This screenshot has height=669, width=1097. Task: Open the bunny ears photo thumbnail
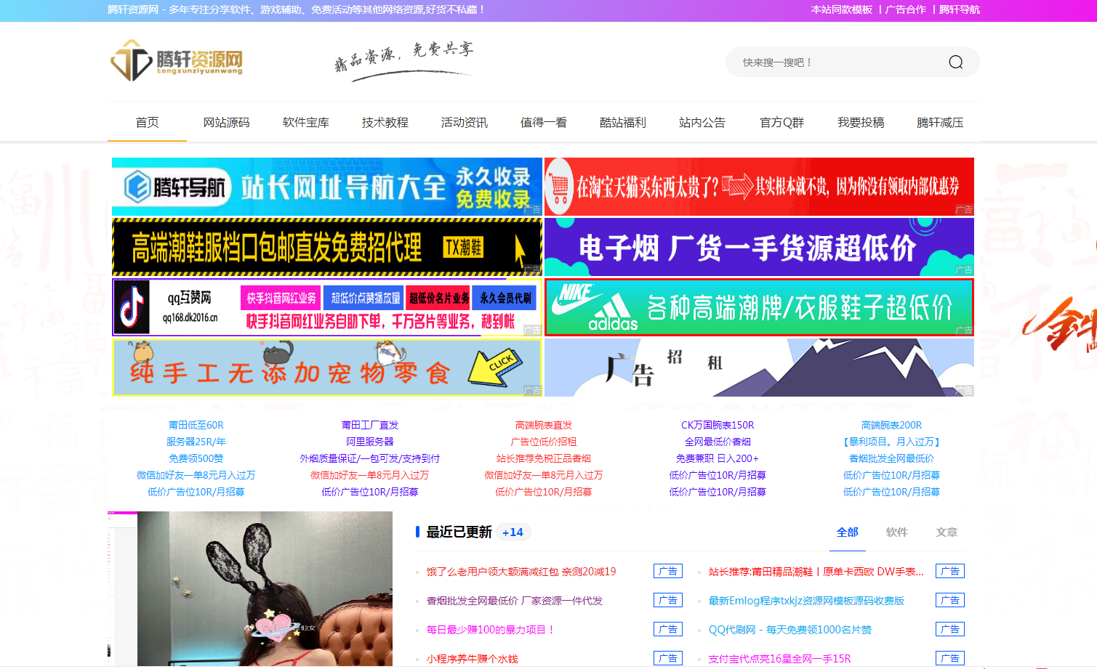[265, 588]
